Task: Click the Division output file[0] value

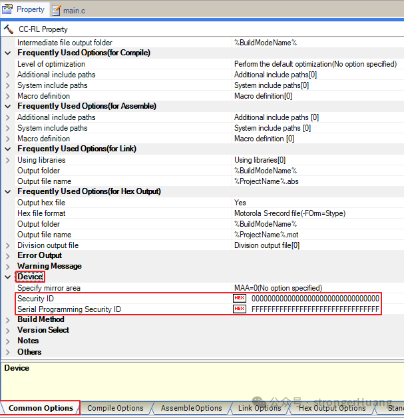Action: pyautogui.click(x=267, y=245)
